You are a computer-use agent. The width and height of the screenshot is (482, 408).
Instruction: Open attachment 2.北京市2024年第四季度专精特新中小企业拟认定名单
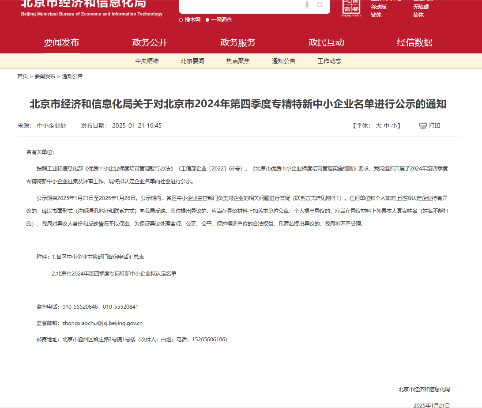coord(114,274)
